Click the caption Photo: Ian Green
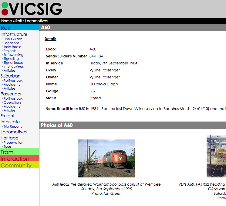 point(106,194)
